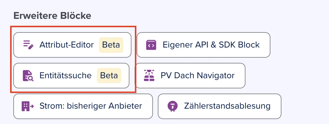Click the PV Dach Navigator solar icon
Image resolution: width=329 pixels, height=124 pixels.
point(149,76)
